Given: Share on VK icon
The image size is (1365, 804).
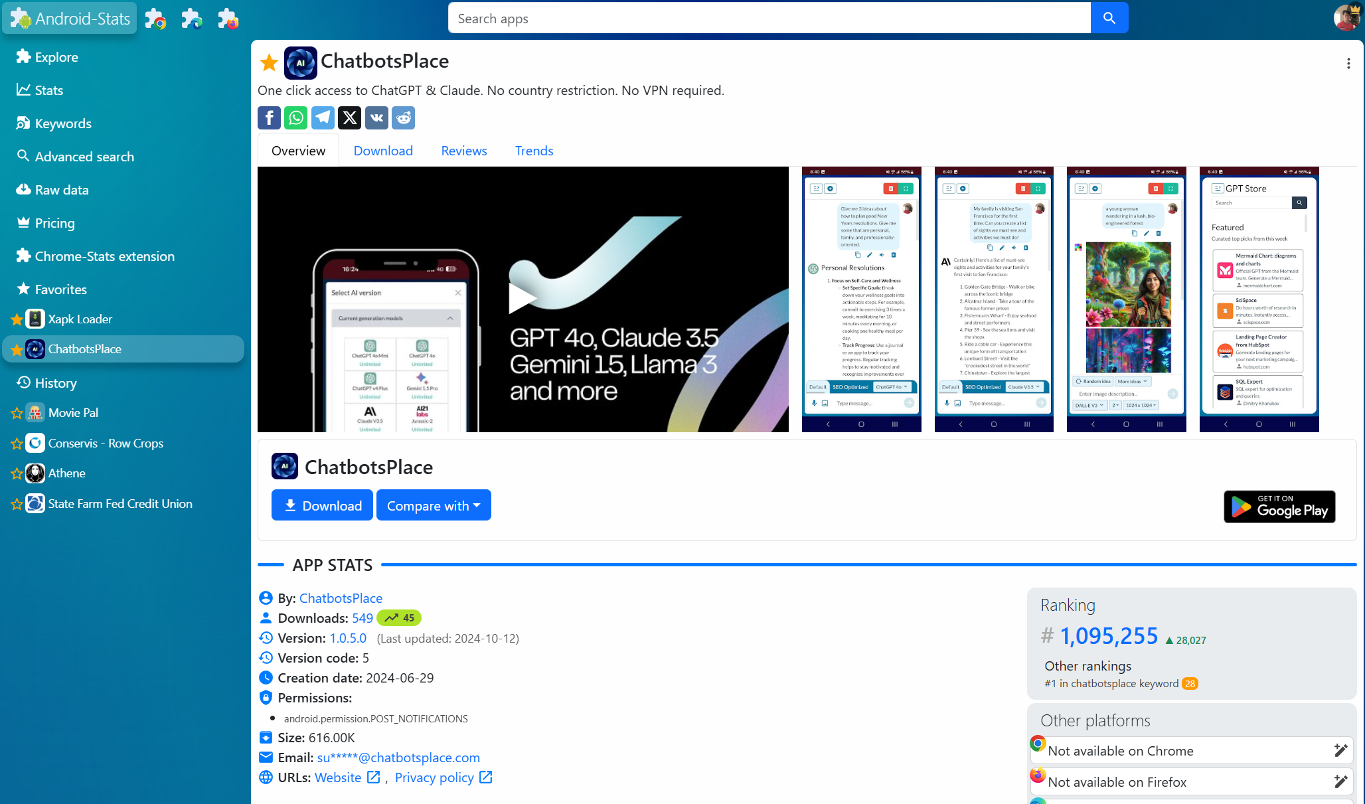Looking at the screenshot, I should pyautogui.click(x=376, y=118).
